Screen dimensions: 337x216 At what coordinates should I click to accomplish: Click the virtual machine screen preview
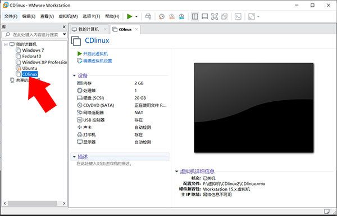[x=254, y=108]
